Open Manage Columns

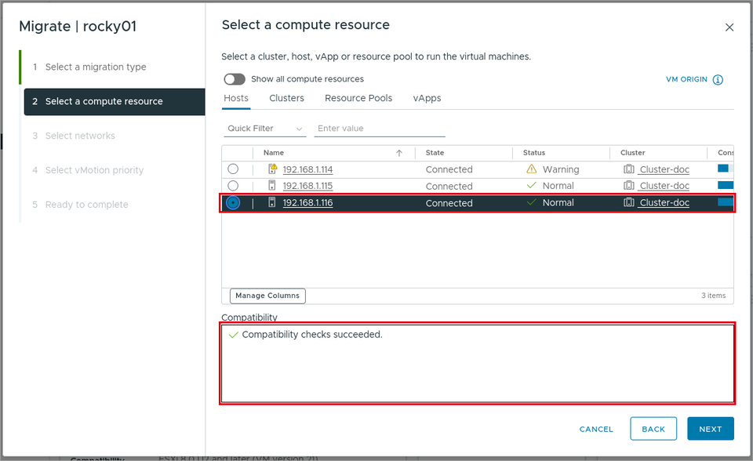pyautogui.click(x=267, y=296)
